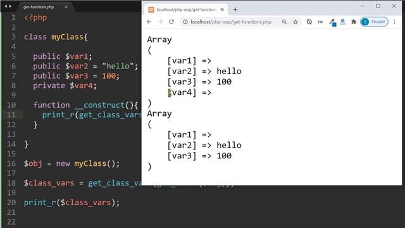The height and width of the screenshot is (228, 405).
Task: Open the circular sync extension icon
Action: (x=309, y=22)
